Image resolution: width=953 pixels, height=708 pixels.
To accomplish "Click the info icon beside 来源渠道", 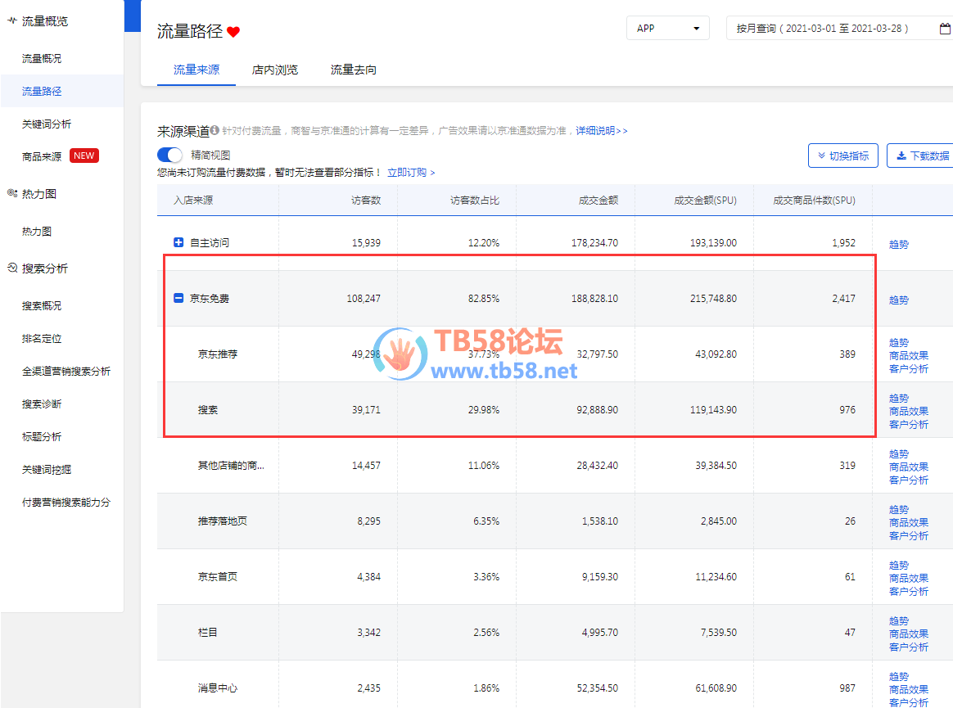I will pyautogui.click(x=215, y=130).
